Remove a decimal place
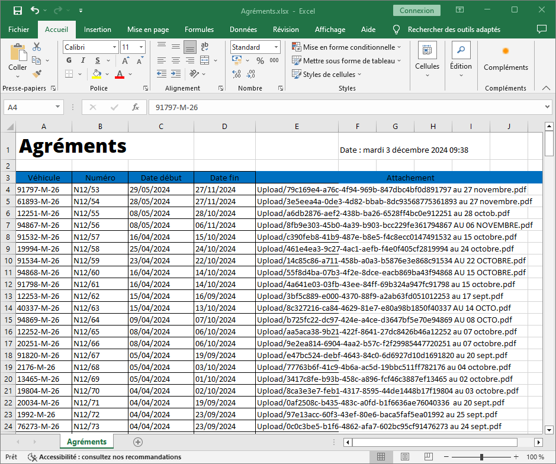Viewport: 556px width, 464px height. pos(250,74)
